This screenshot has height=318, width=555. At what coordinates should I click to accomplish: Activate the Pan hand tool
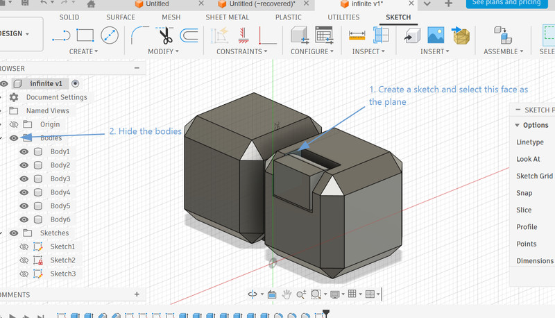[x=287, y=294]
